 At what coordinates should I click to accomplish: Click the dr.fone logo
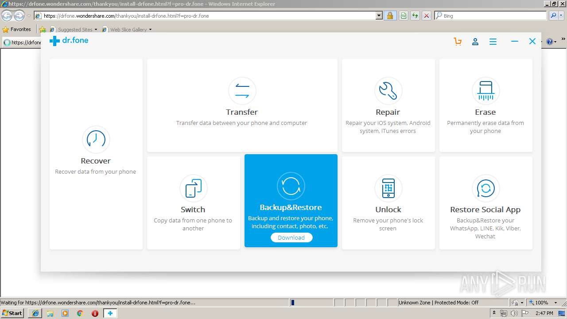tap(69, 41)
